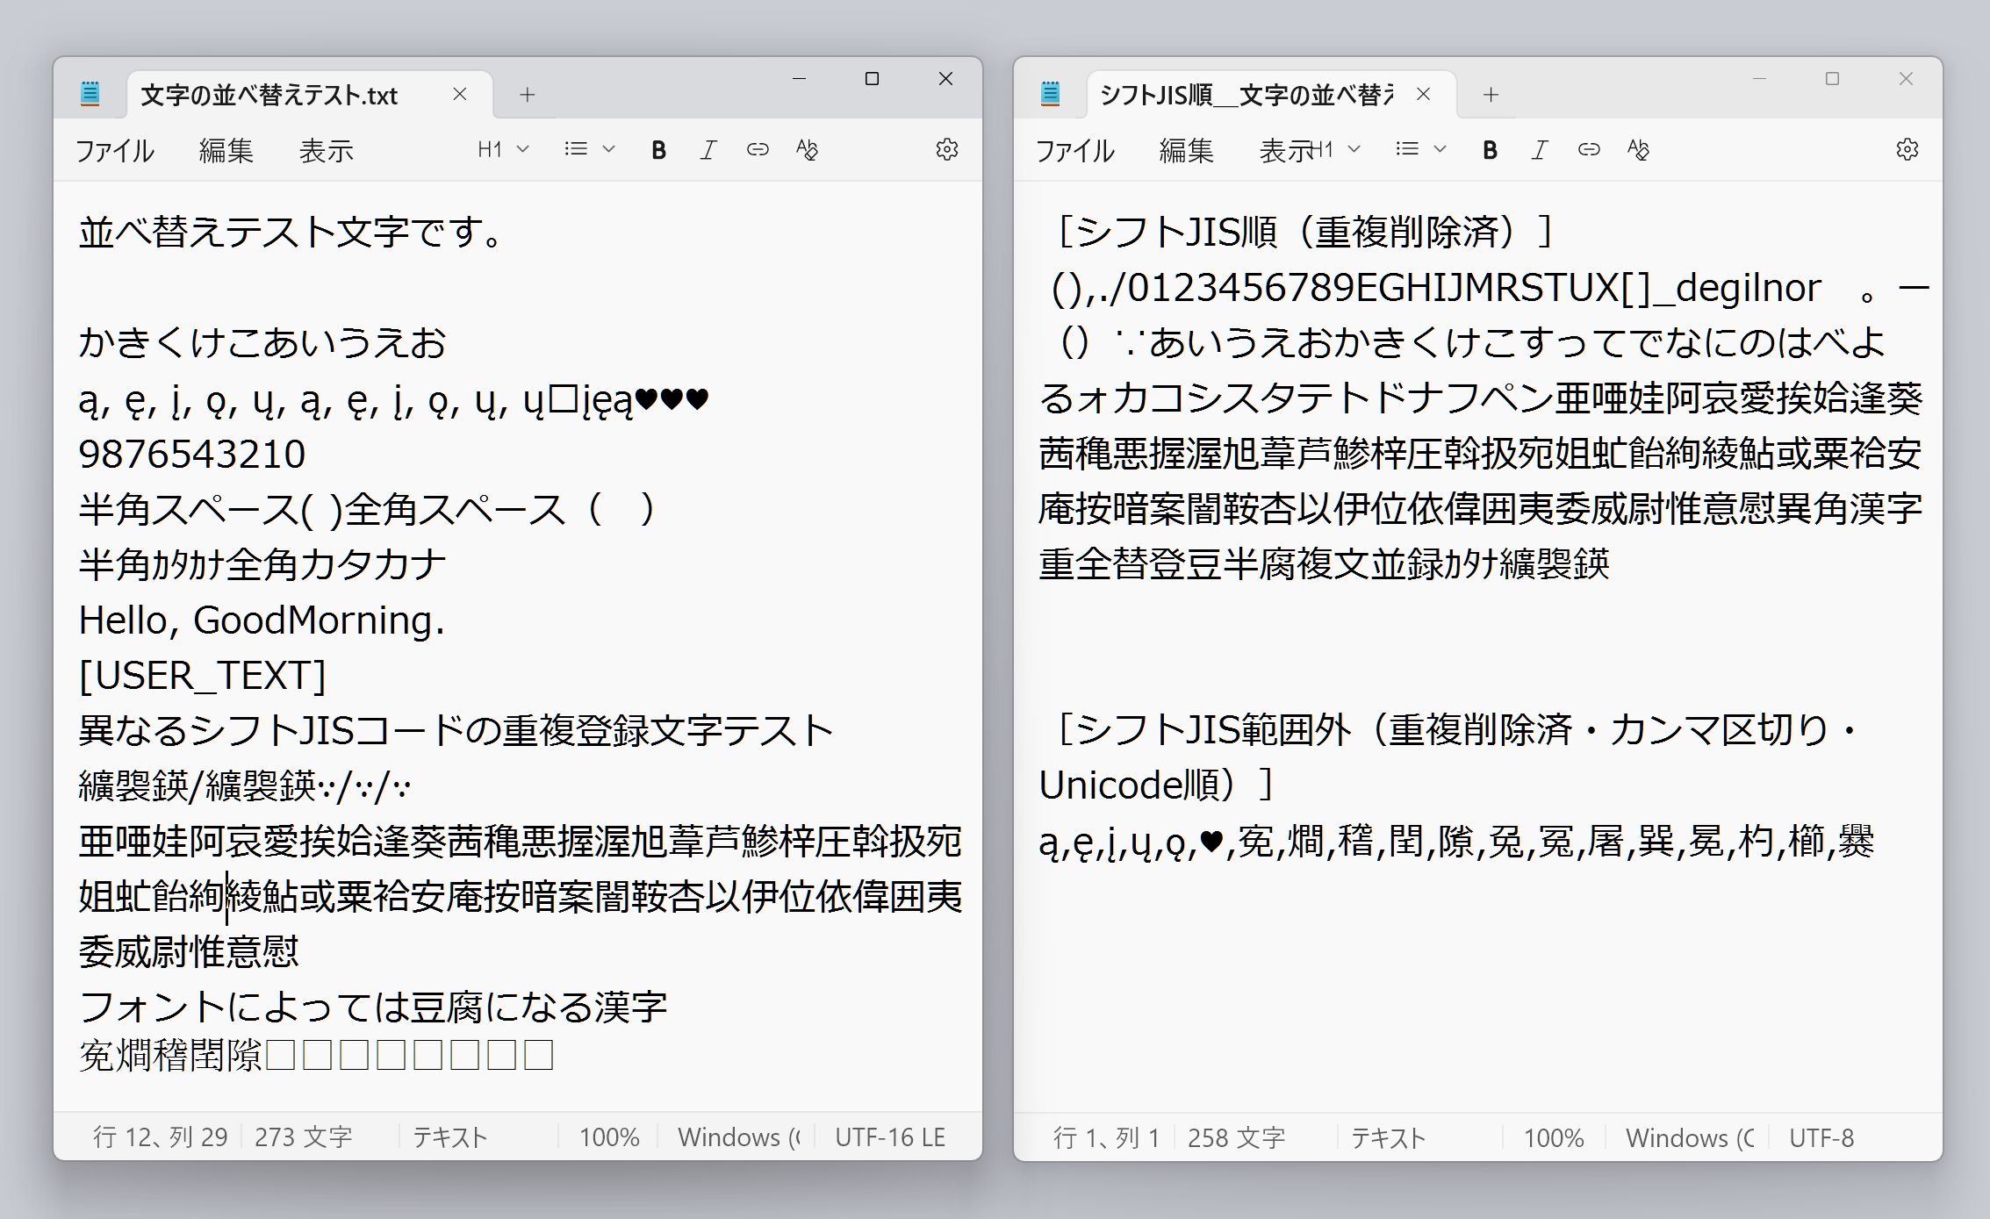The width and height of the screenshot is (1990, 1219).
Task: Click UTF-16 LE encoding in status bar
Action: (890, 1137)
